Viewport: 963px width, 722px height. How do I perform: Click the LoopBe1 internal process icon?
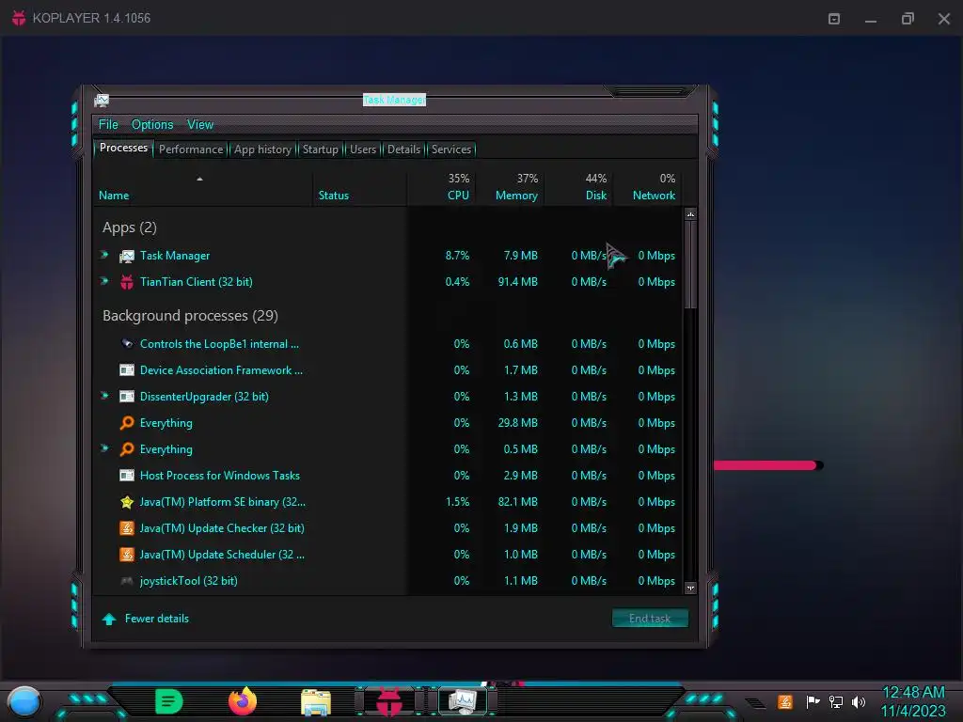[127, 344]
